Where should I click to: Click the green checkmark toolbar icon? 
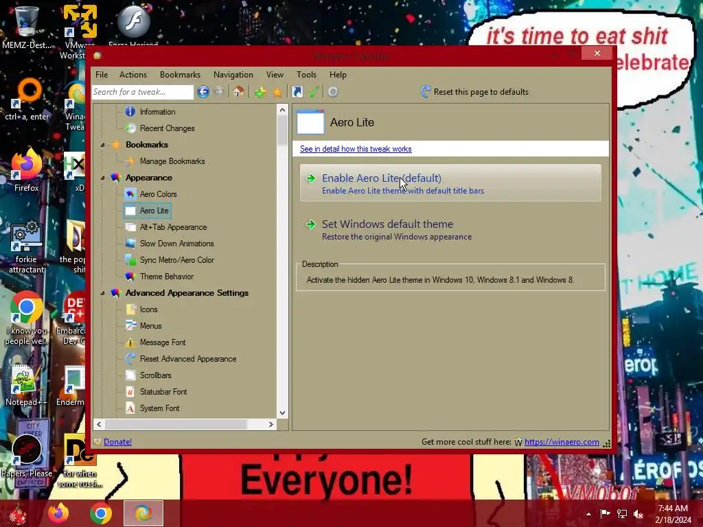click(x=313, y=92)
